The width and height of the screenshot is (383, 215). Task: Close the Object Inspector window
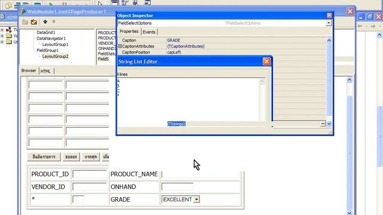tap(329, 16)
